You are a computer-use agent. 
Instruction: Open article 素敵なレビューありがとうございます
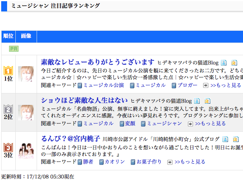click(98, 62)
